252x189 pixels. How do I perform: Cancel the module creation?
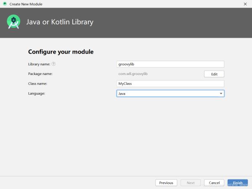(x=214, y=183)
